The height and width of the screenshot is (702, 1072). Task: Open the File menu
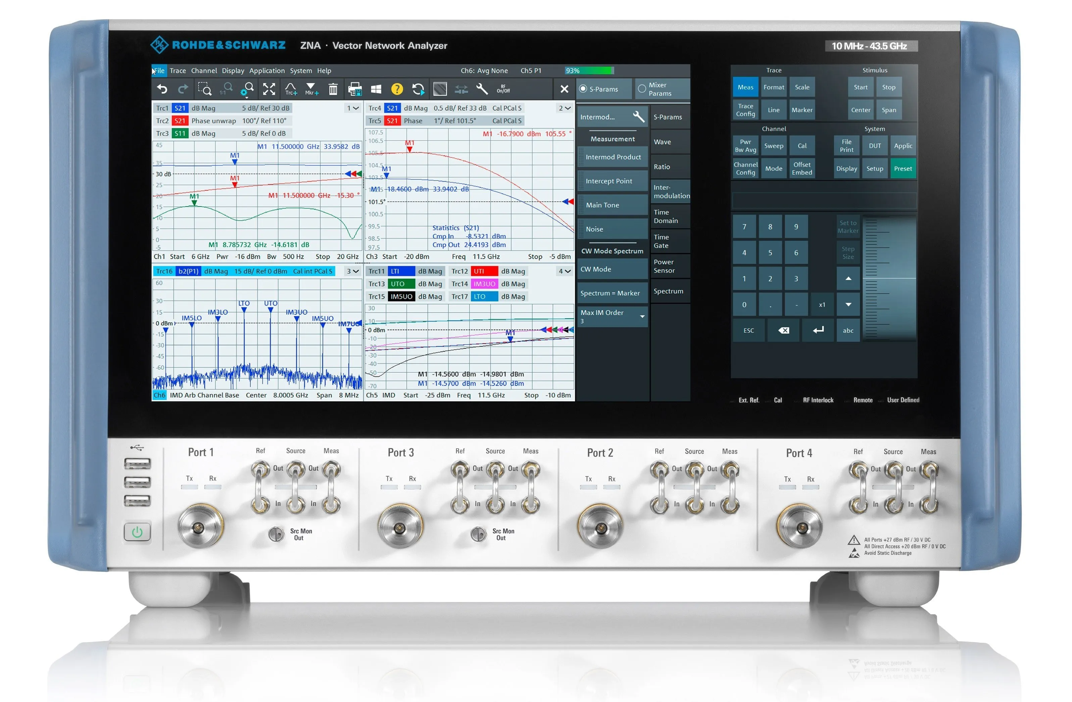point(159,71)
